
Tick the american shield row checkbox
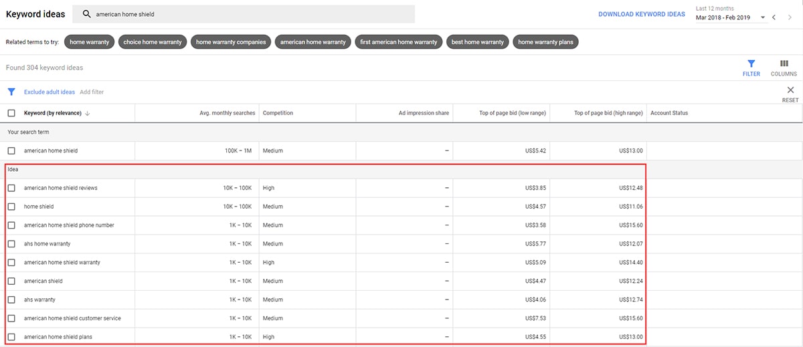[11, 281]
